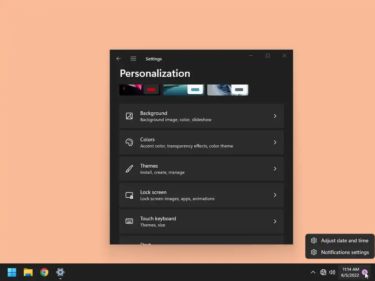The image size is (375, 281).
Task: Click the Lock screen title text
Action: (153, 192)
